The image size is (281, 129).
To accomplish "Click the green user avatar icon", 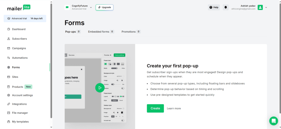I will 260,7.
